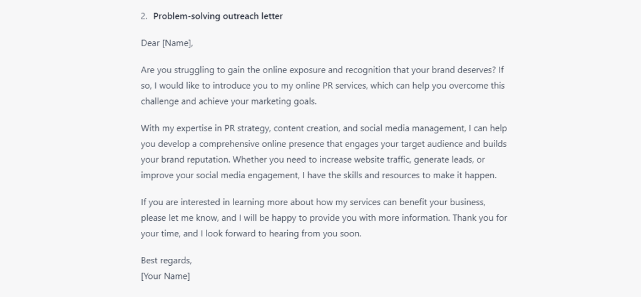This screenshot has width=641, height=297.
Task: Click the words 'generate leads'
Action: coord(444,159)
